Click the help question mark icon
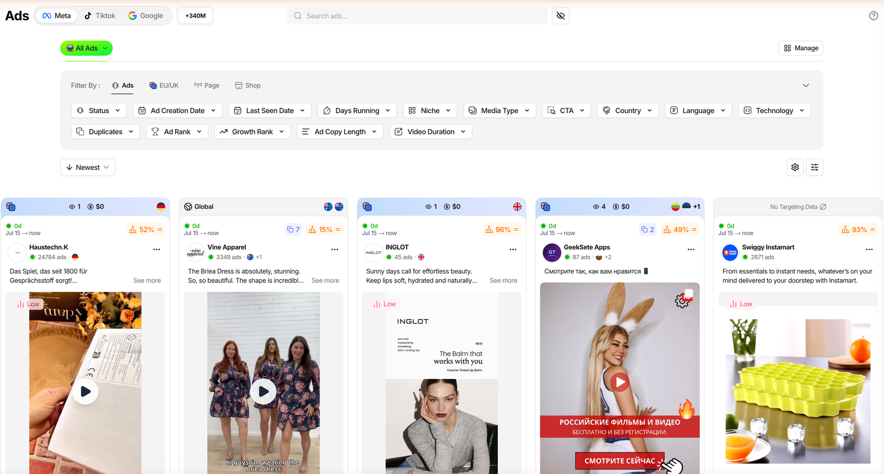The width and height of the screenshot is (884, 474). [x=874, y=16]
